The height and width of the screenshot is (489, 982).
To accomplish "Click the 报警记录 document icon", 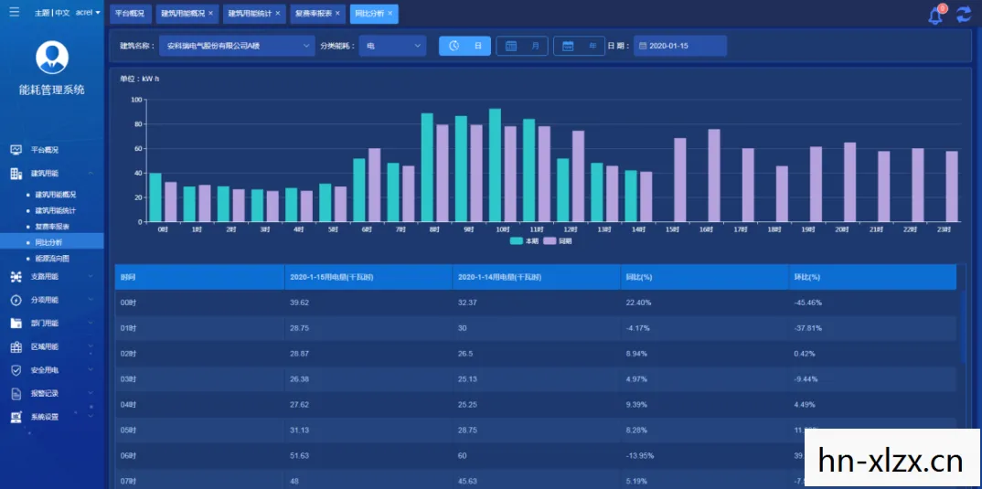I will [x=16, y=394].
